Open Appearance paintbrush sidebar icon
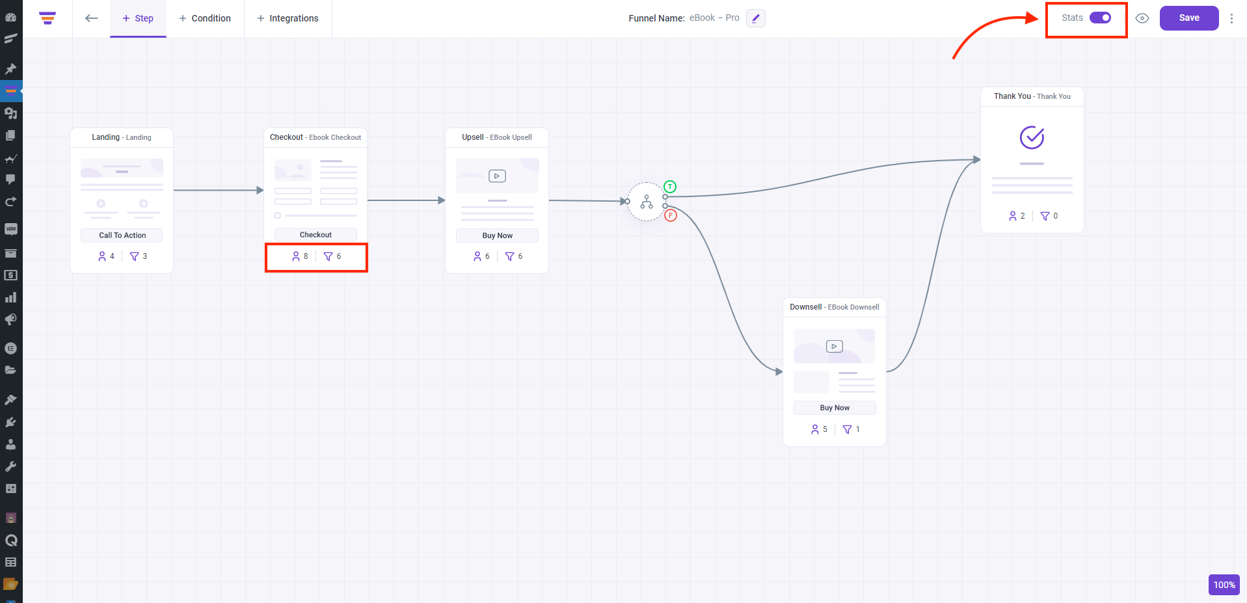The height and width of the screenshot is (603, 1247). click(10, 399)
